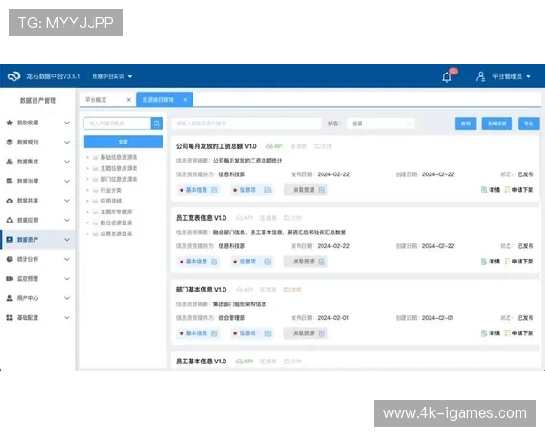Click the 数据集成 sidebar icon
Image resolution: width=545 pixels, height=436 pixels.
tap(10, 162)
